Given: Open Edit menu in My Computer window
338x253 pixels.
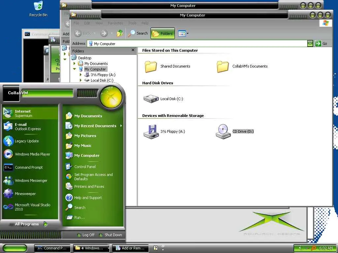Looking at the screenshot, I should click(x=87, y=23).
